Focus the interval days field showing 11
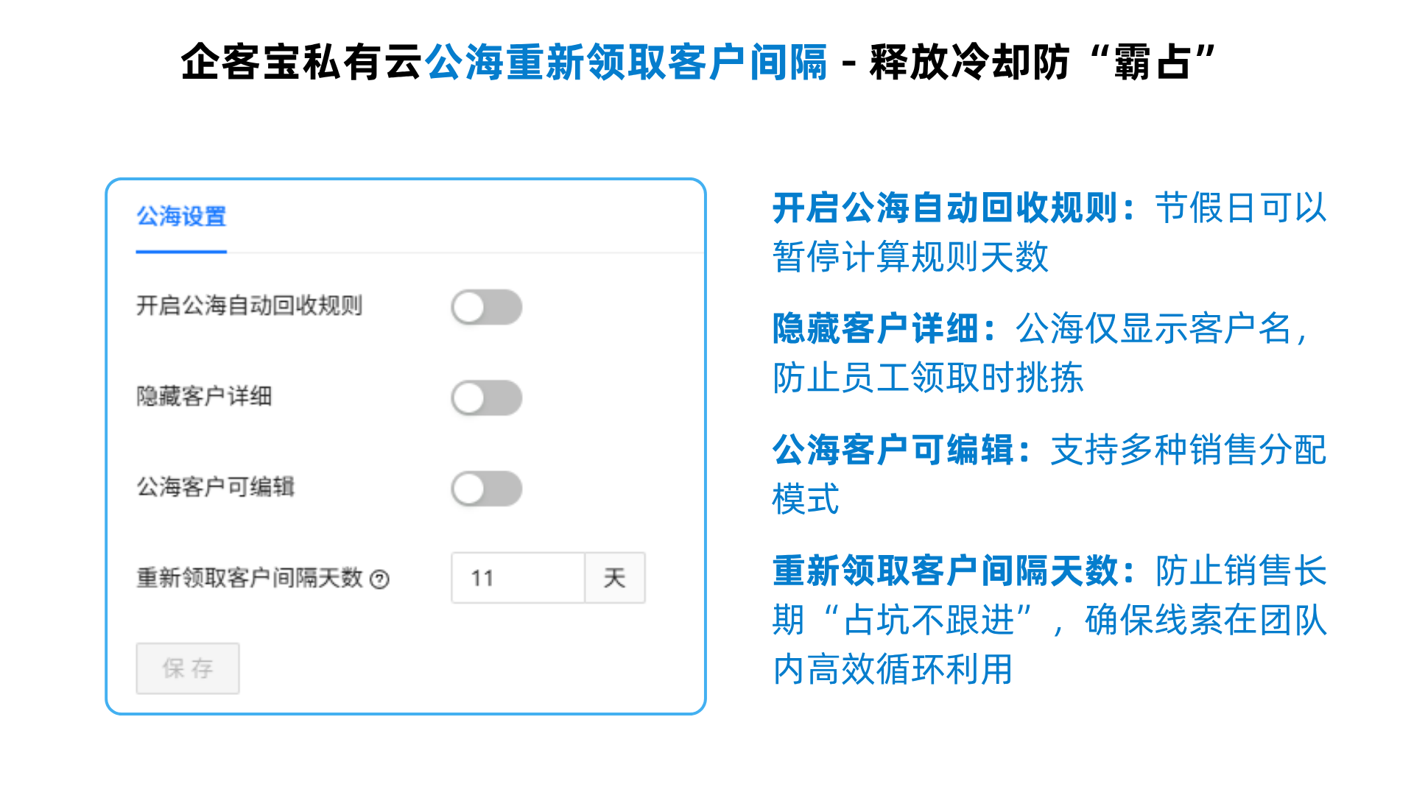 [x=518, y=579]
